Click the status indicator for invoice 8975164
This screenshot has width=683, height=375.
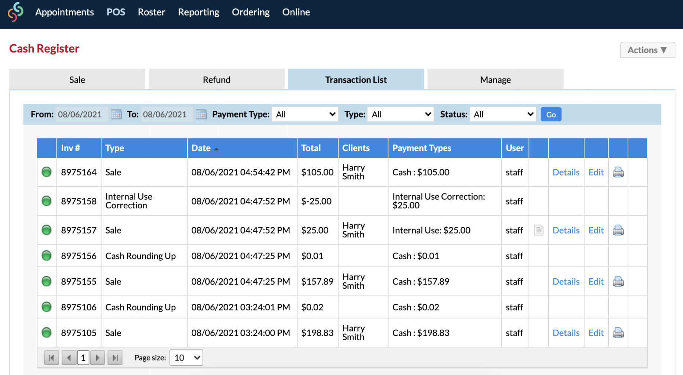click(46, 172)
